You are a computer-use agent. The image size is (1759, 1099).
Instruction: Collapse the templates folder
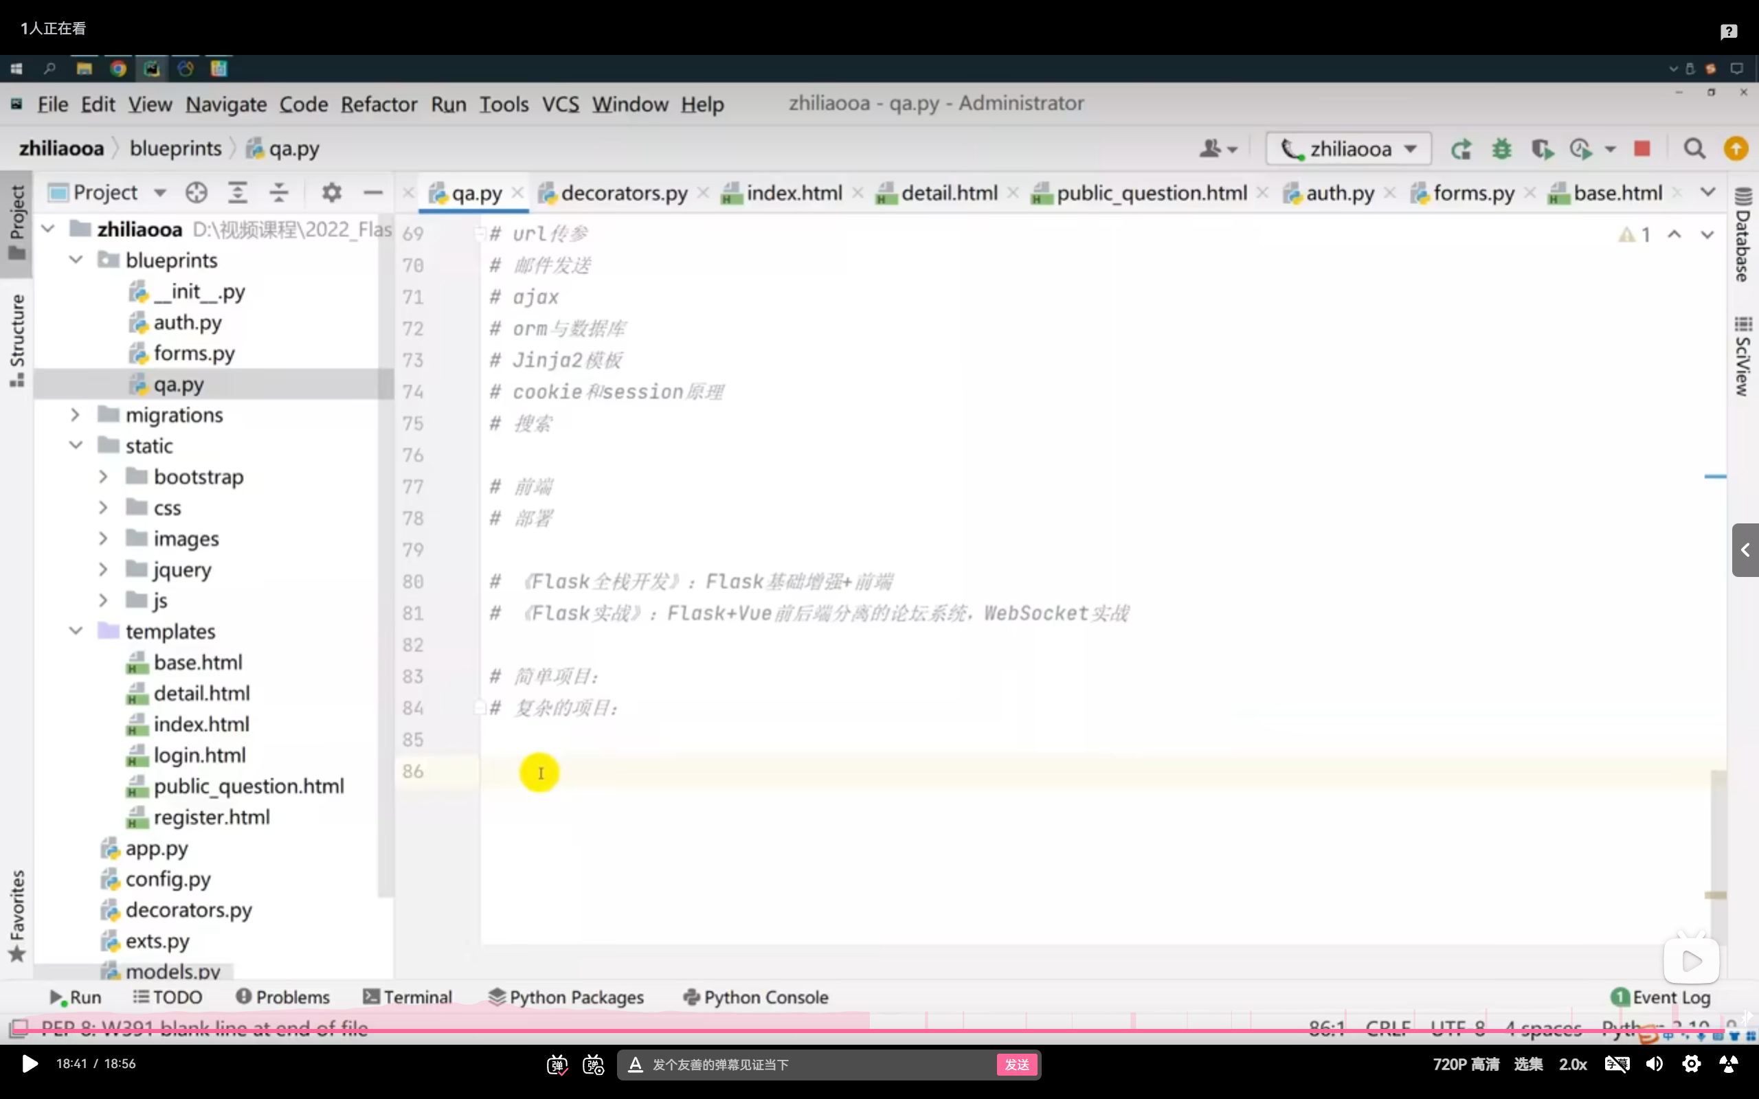tap(76, 631)
